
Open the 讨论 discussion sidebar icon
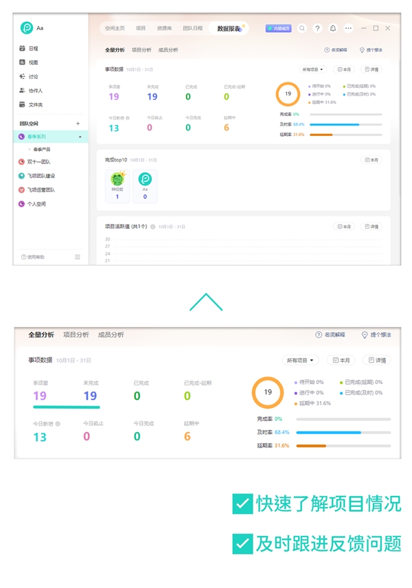(x=23, y=77)
